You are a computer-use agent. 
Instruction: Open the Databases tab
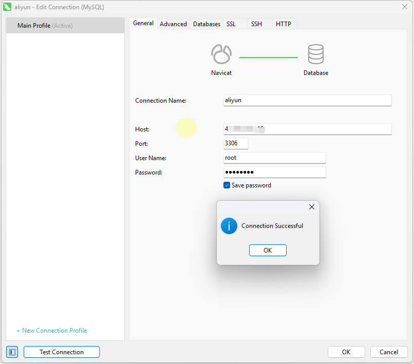[206, 24]
